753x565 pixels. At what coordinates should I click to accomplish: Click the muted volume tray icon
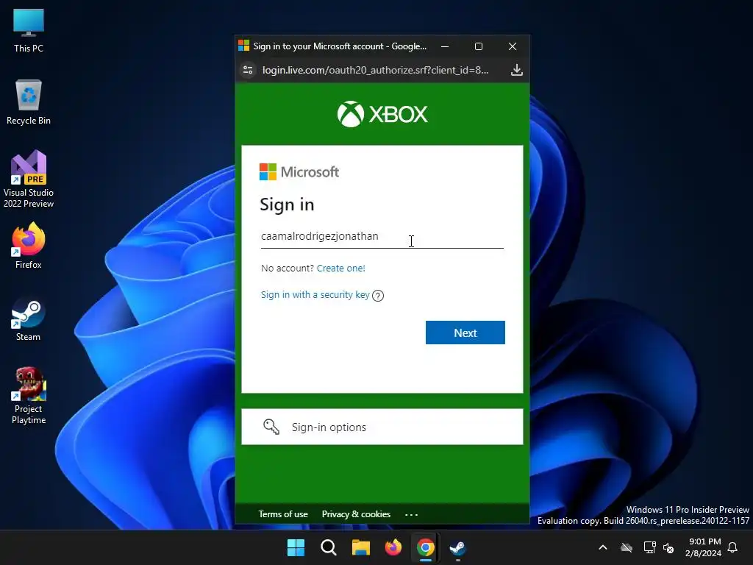pos(668,547)
